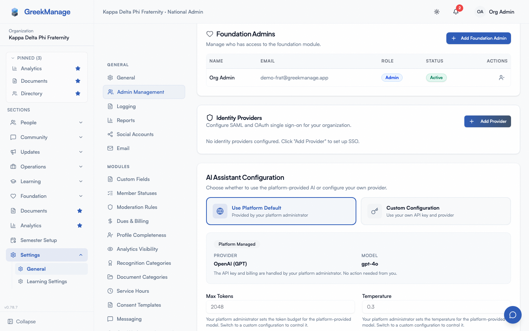Toggle star on Documents in Sections
529x331 pixels.
click(80, 211)
